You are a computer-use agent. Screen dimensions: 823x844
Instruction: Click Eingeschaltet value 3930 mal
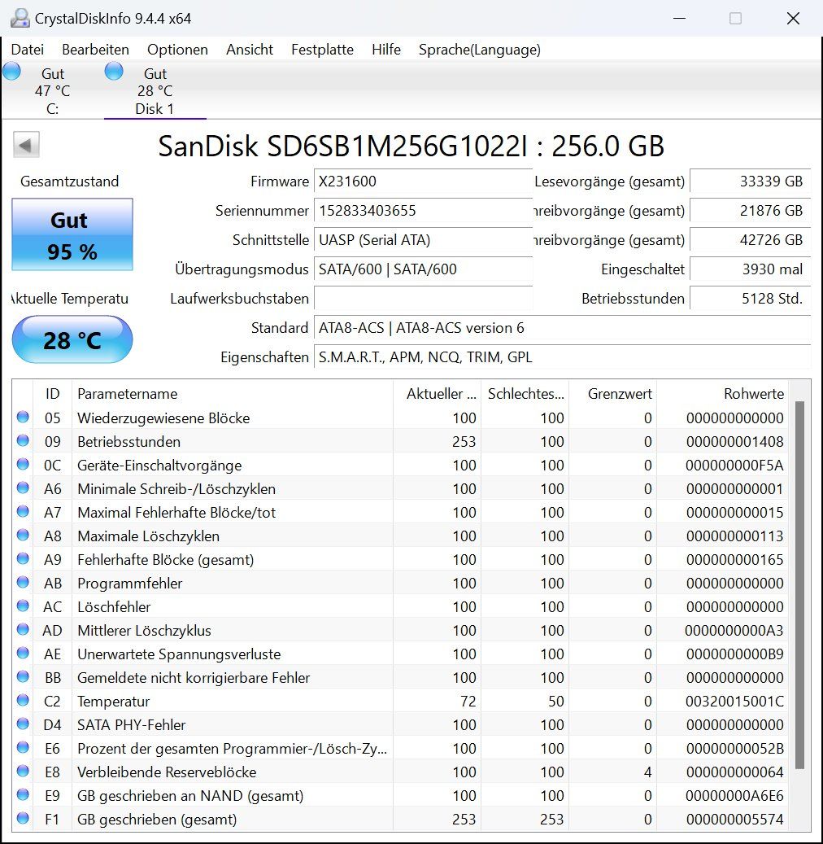click(x=750, y=269)
